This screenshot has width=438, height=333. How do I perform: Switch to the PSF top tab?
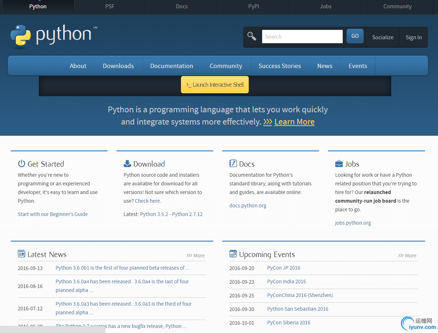pos(110,6)
